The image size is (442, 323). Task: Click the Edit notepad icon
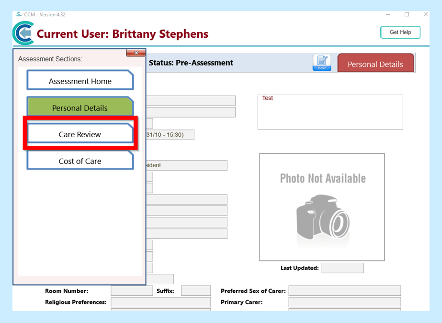[322, 63]
